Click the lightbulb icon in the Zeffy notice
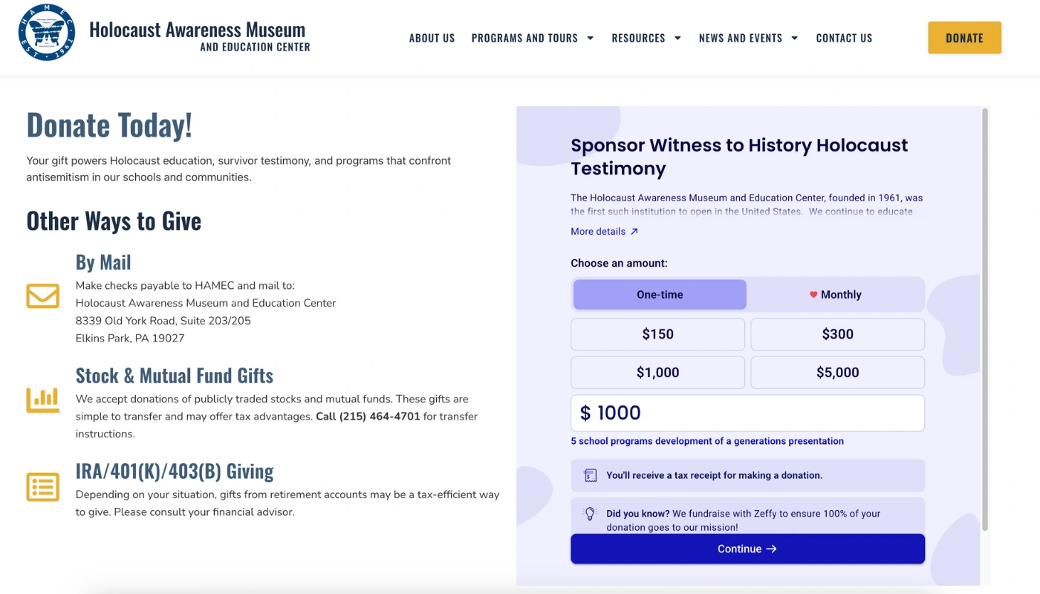The width and height of the screenshot is (1040, 594). pos(590,513)
